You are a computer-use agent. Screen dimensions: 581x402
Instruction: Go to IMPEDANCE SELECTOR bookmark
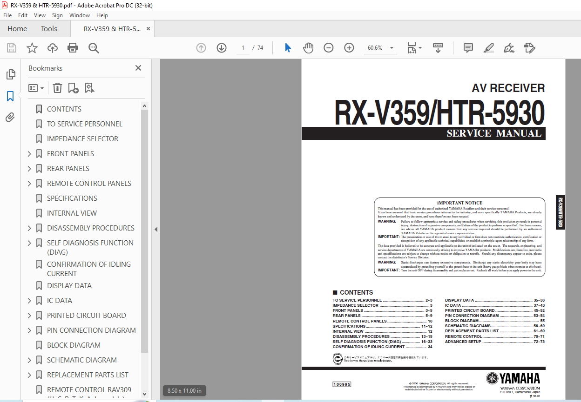82,139
